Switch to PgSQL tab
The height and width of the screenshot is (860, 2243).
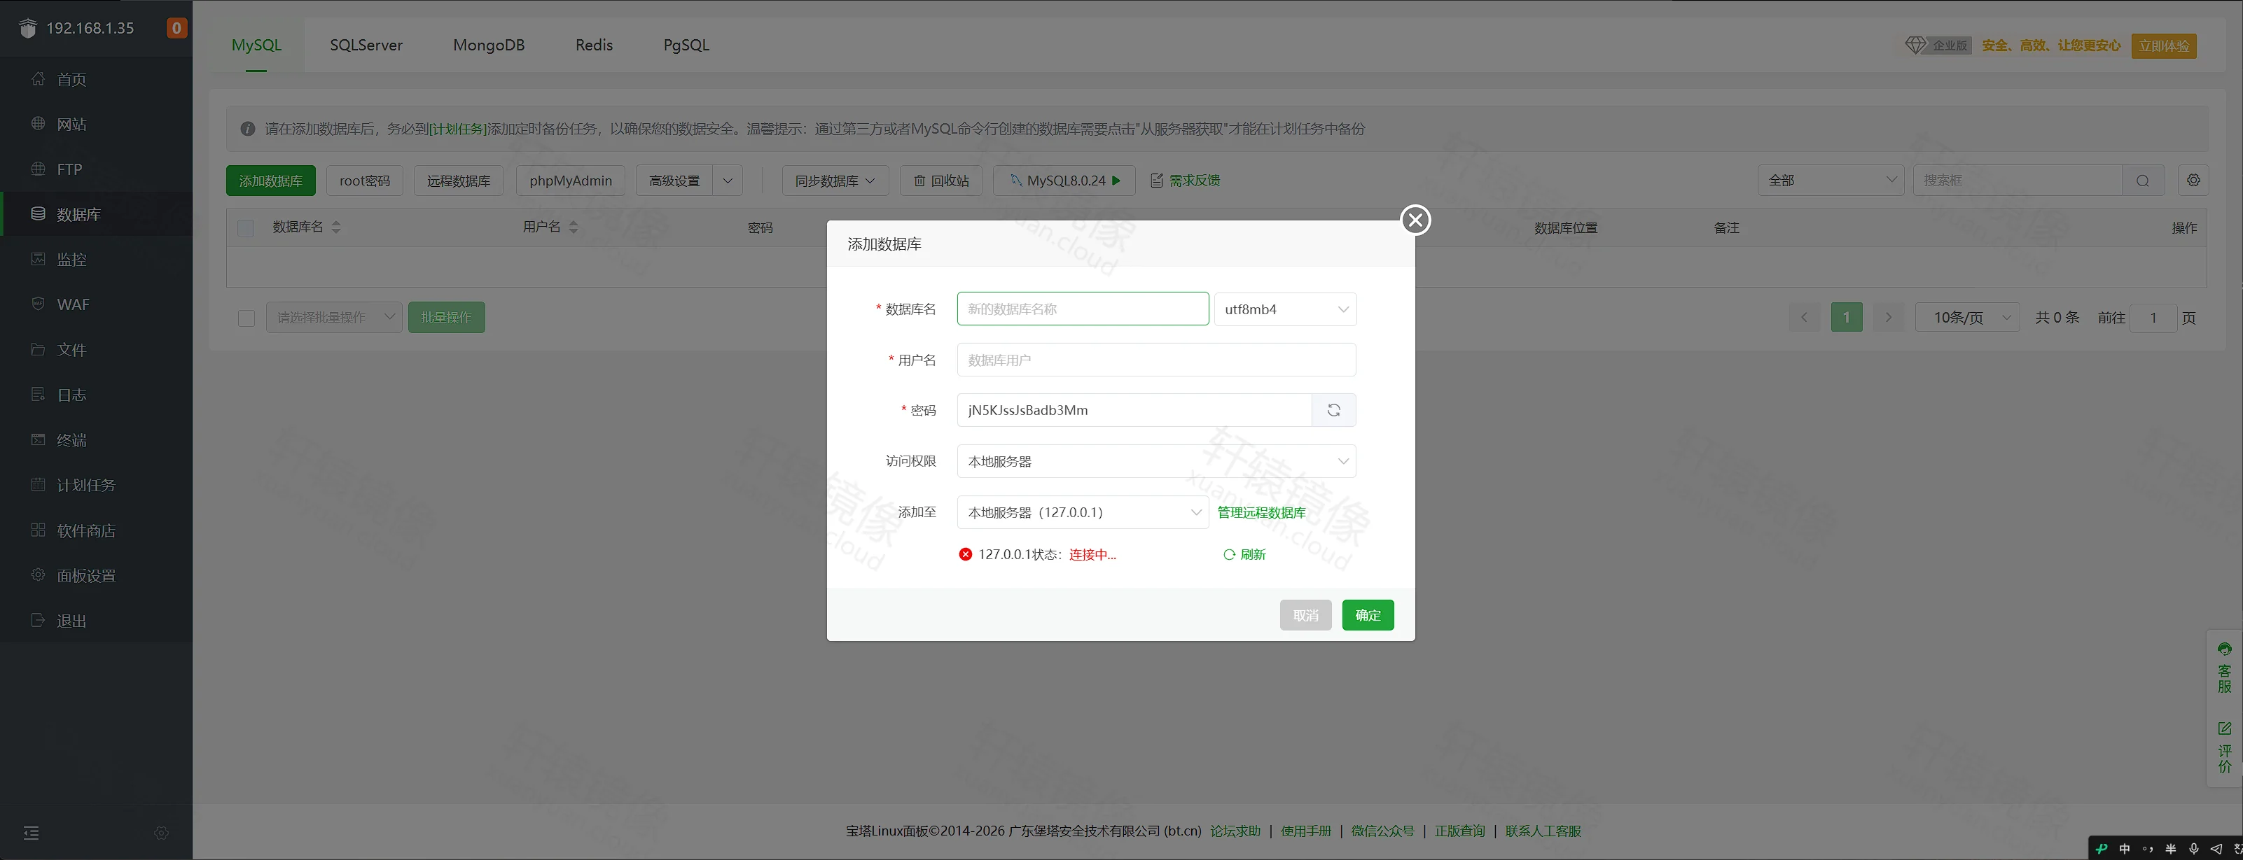point(686,45)
